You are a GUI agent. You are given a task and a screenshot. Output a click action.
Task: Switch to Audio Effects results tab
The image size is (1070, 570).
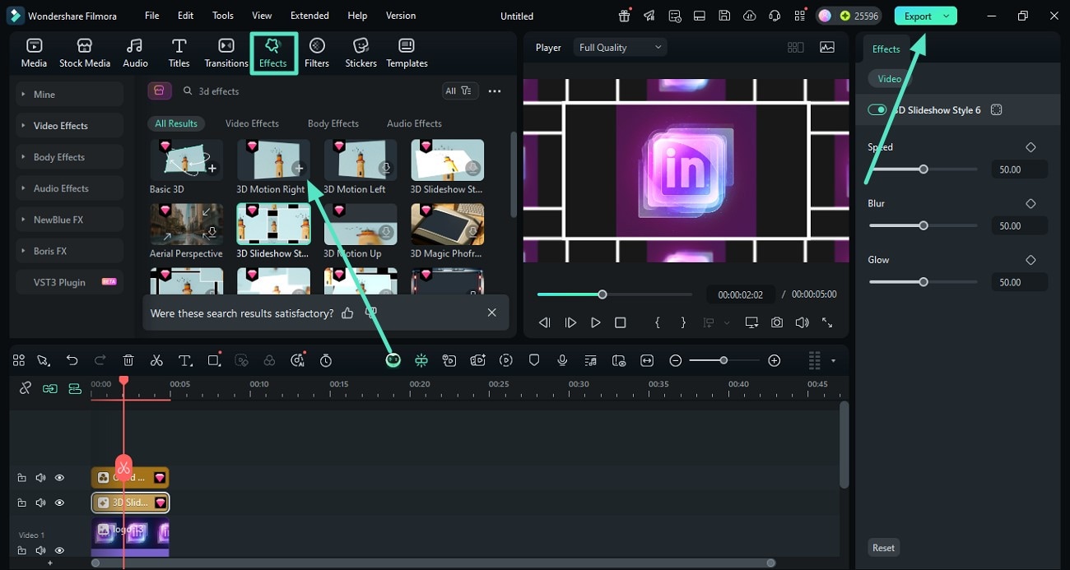[x=414, y=123]
